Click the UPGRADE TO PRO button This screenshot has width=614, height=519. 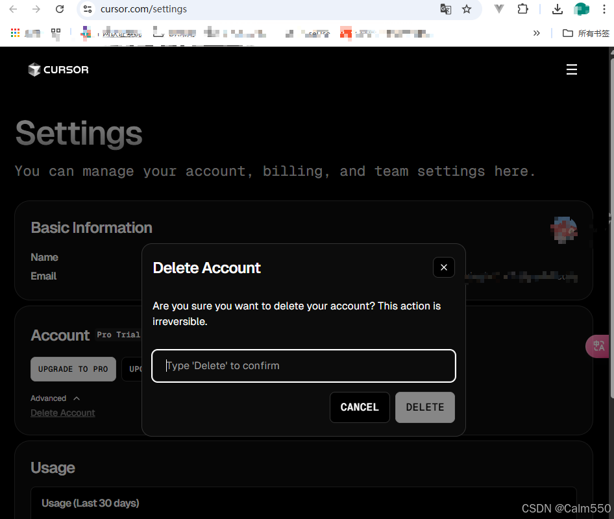pyautogui.click(x=73, y=369)
